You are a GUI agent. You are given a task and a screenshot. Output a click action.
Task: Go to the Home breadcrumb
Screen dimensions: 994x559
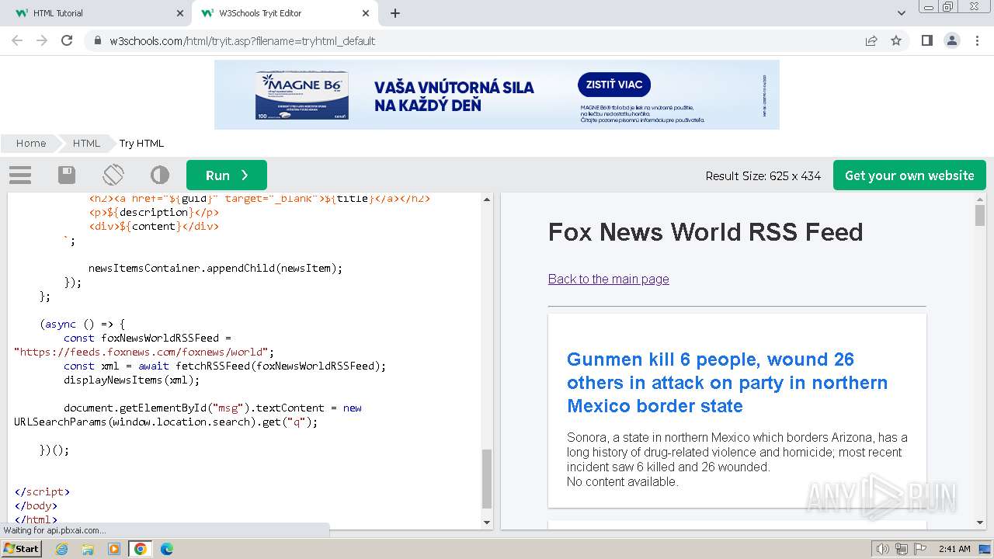[31, 143]
